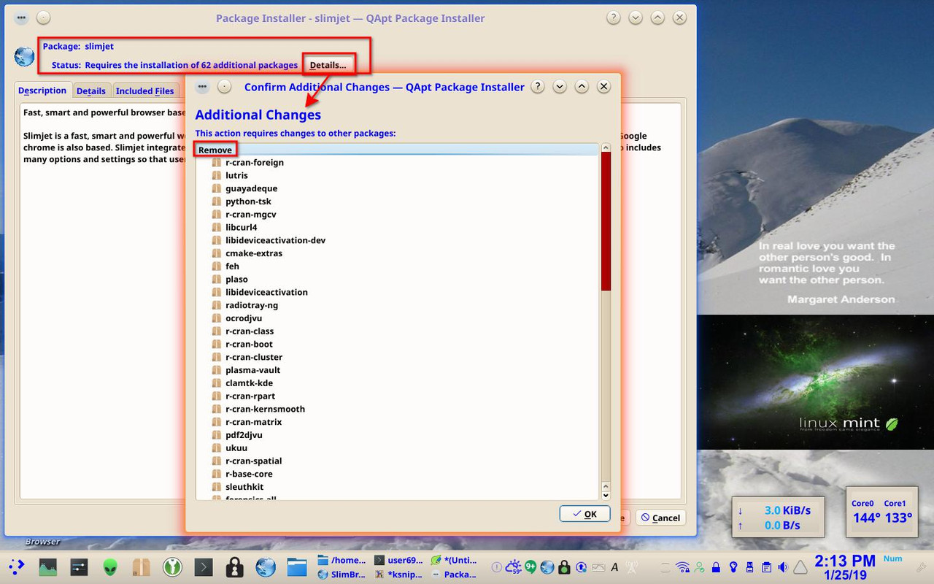The image size is (934, 584).
Task: Open the KDE application launcher
Action: click(x=17, y=566)
